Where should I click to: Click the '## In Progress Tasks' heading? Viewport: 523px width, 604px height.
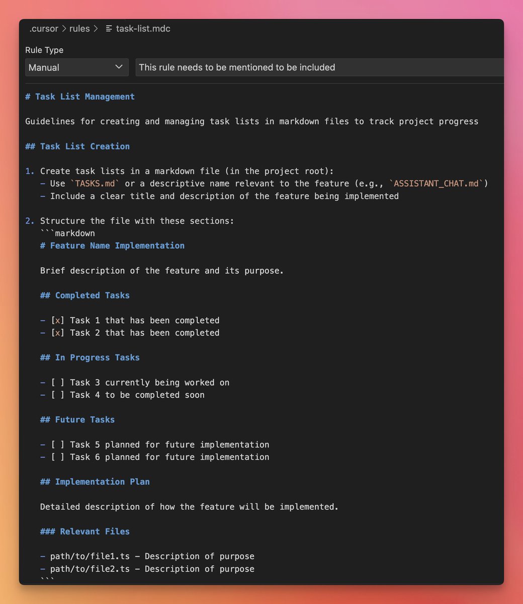90,357
